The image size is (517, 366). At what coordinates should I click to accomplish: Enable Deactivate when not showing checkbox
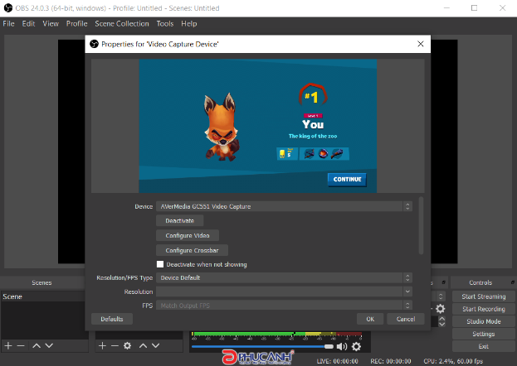[160, 264]
